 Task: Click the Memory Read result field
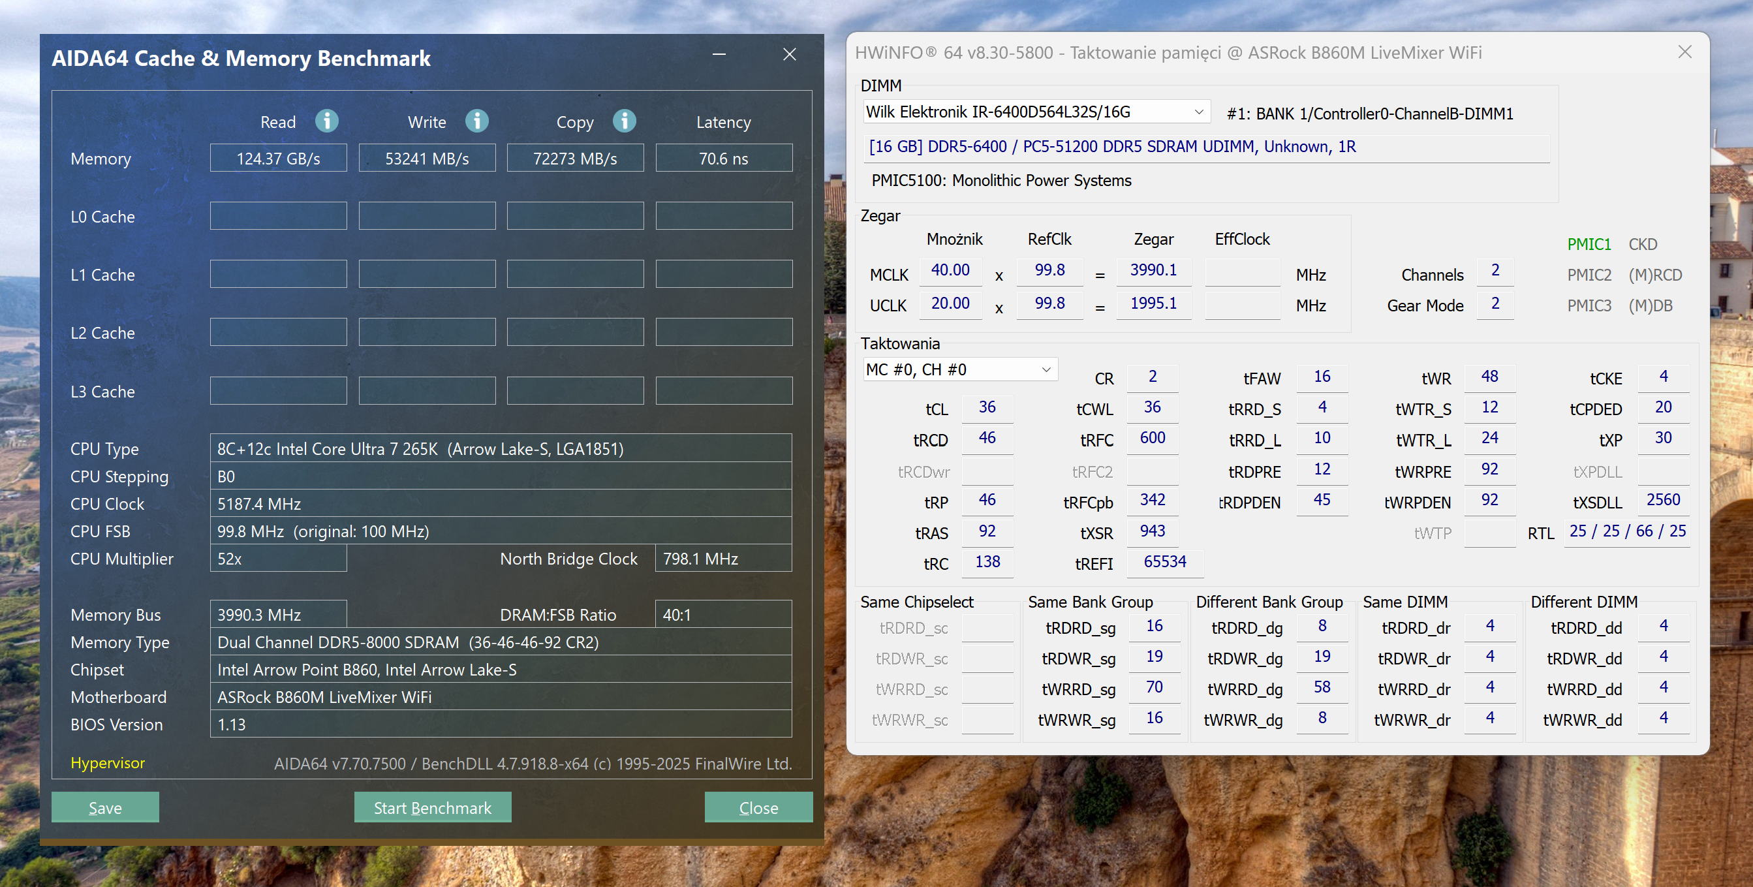[277, 159]
